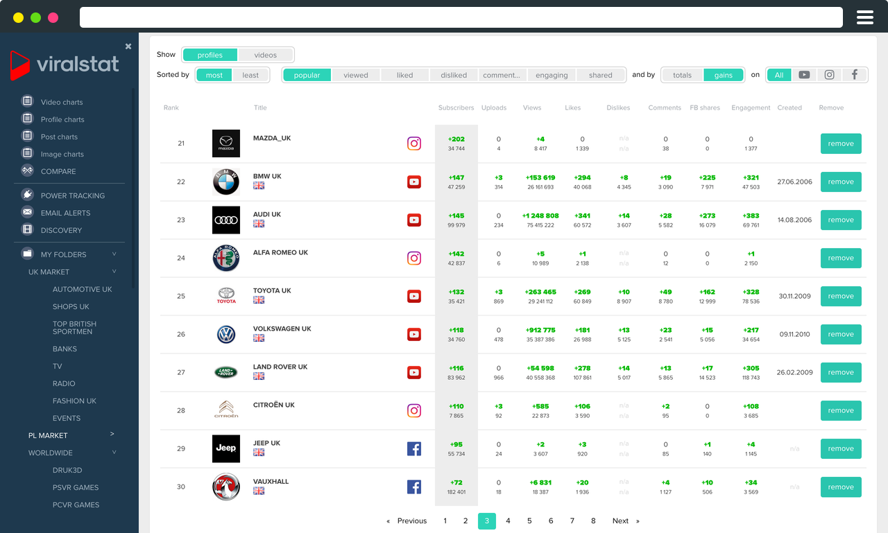Click Facebook icon in JEEP UK row

tap(414, 448)
